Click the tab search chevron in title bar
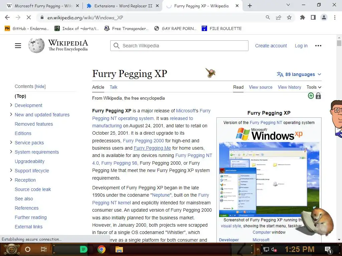 click(x=288, y=5)
